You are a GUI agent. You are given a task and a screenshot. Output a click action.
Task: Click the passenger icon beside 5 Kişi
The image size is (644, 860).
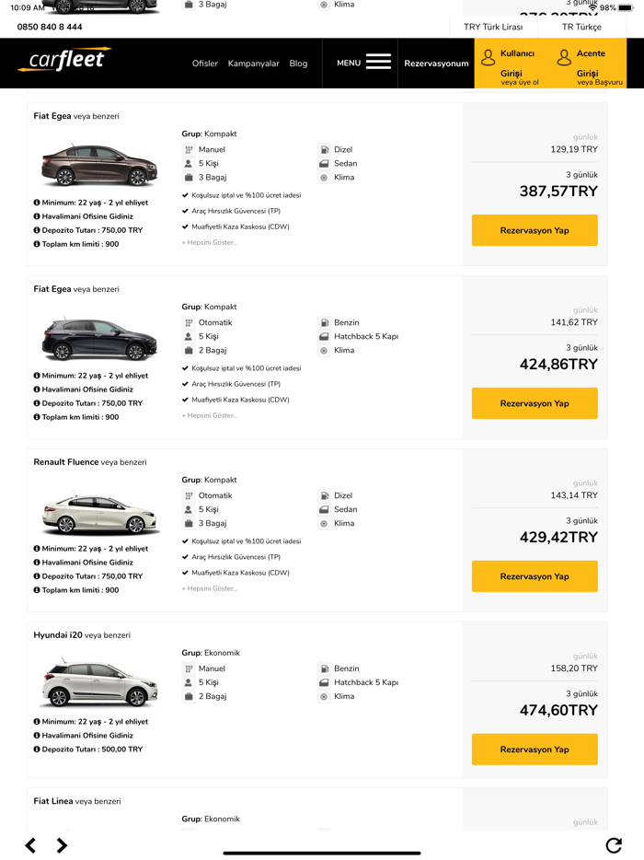point(189,163)
